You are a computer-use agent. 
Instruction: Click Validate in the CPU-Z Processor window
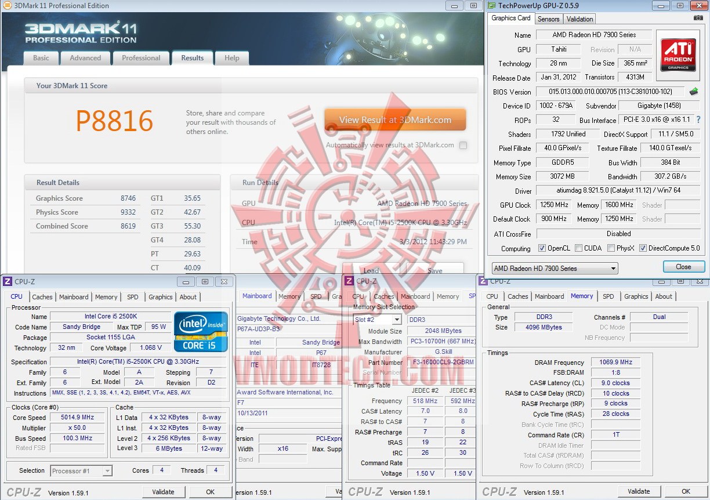click(x=163, y=492)
